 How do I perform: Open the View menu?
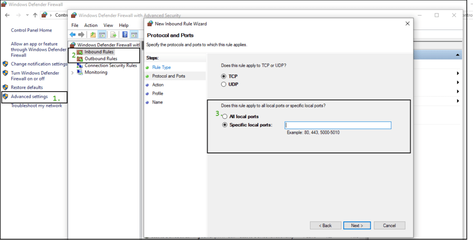click(x=108, y=25)
